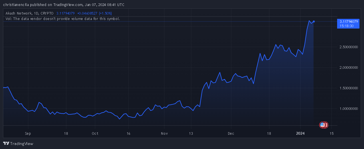Click the 2.50000000 price axis label
The width and height of the screenshot is (364, 149).
(349, 47)
